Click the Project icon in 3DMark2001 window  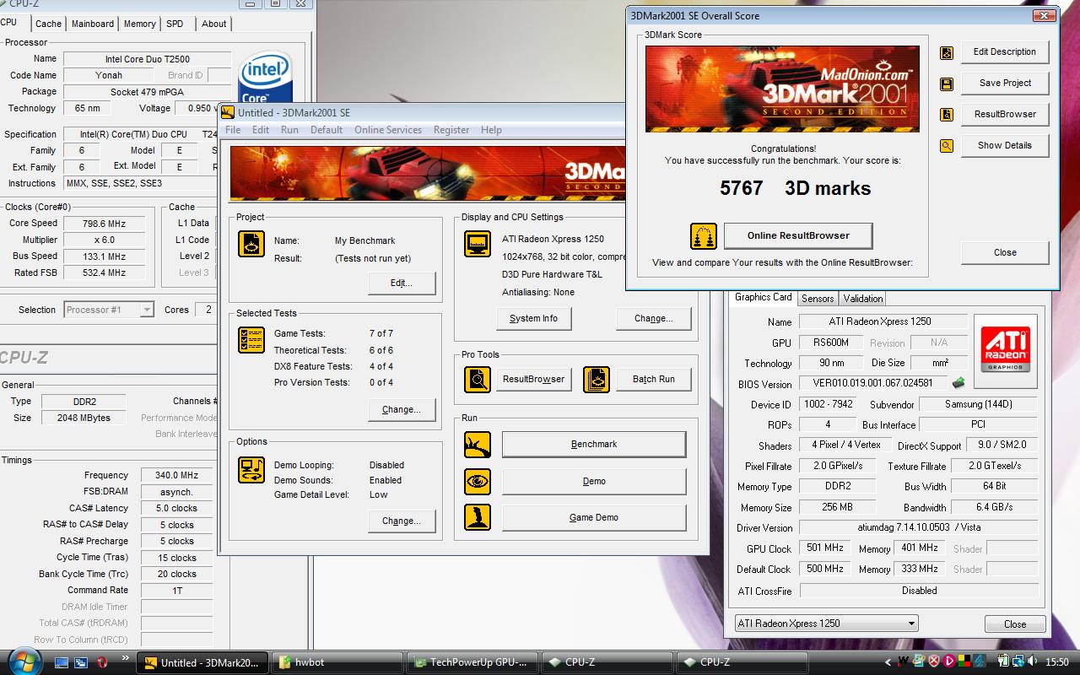pos(251,244)
